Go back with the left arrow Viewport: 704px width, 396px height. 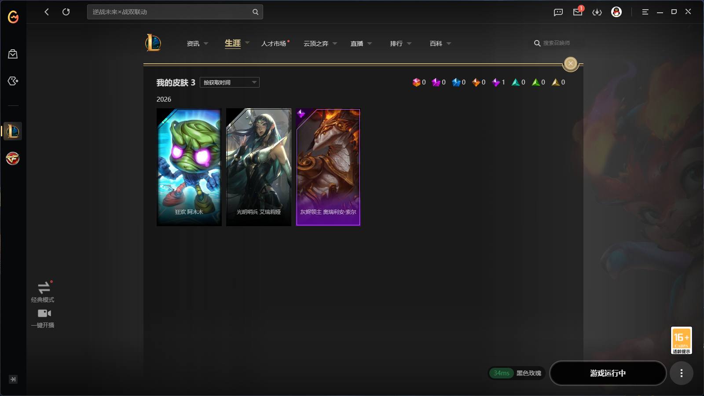47,12
